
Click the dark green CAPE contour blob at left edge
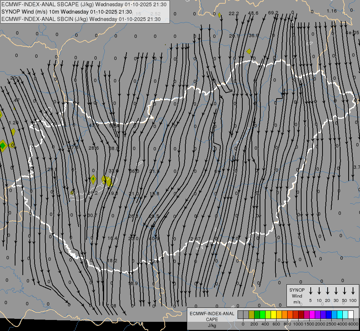tap(3, 146)
